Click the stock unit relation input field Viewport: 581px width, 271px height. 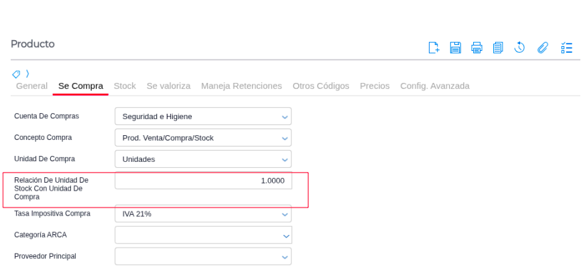[203, 181]
